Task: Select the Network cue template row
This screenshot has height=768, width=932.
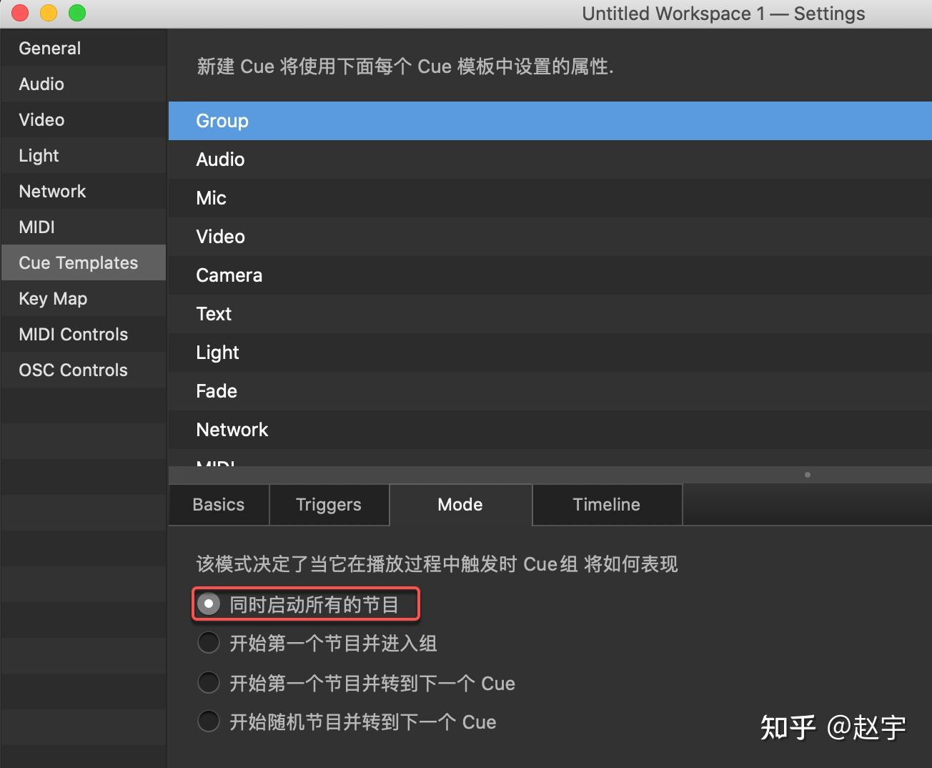Action: [x=550, y=430]
